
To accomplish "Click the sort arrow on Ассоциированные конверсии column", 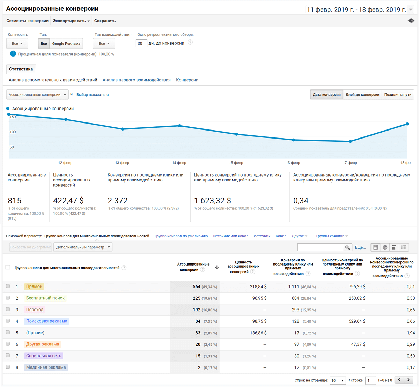I will pos(216,267).
